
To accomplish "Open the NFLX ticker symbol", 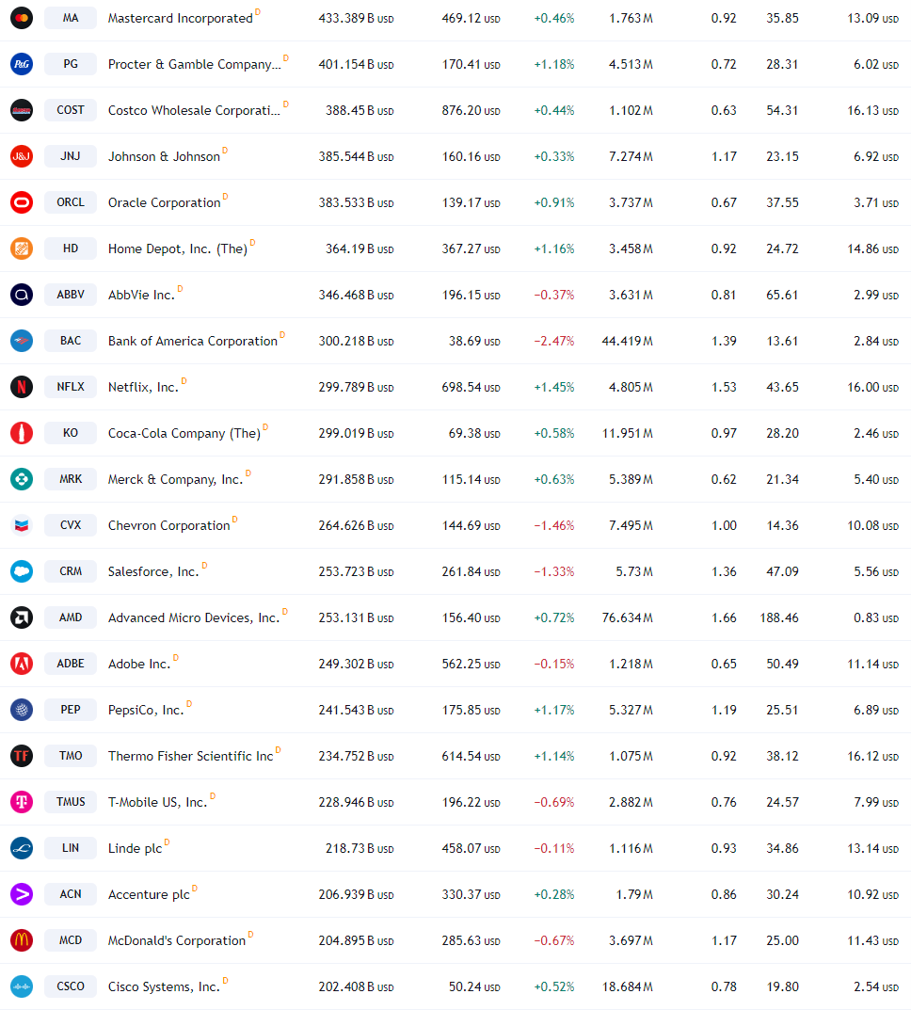I will [x=71, y=387].
